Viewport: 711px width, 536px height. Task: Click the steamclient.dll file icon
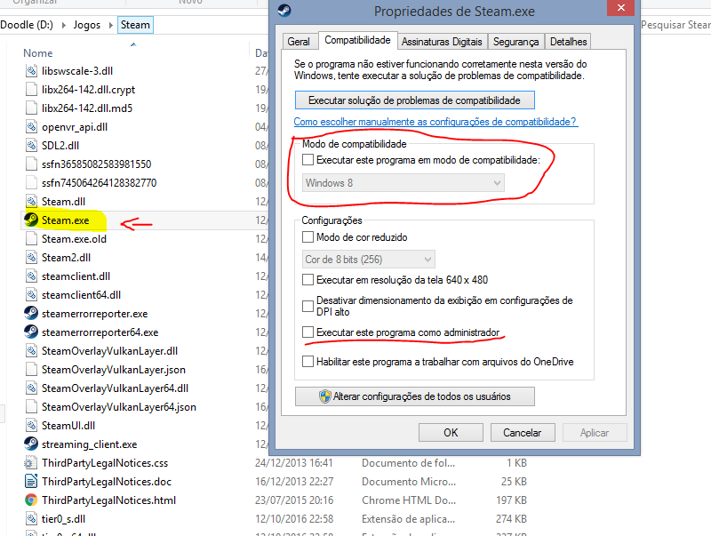[31, 276]
